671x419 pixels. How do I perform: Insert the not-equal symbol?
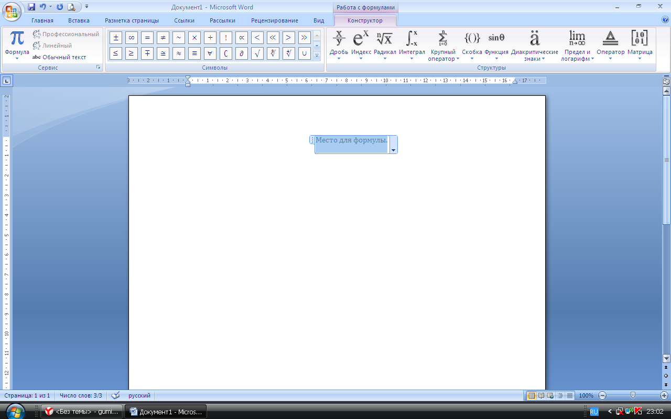pos(163,38)
